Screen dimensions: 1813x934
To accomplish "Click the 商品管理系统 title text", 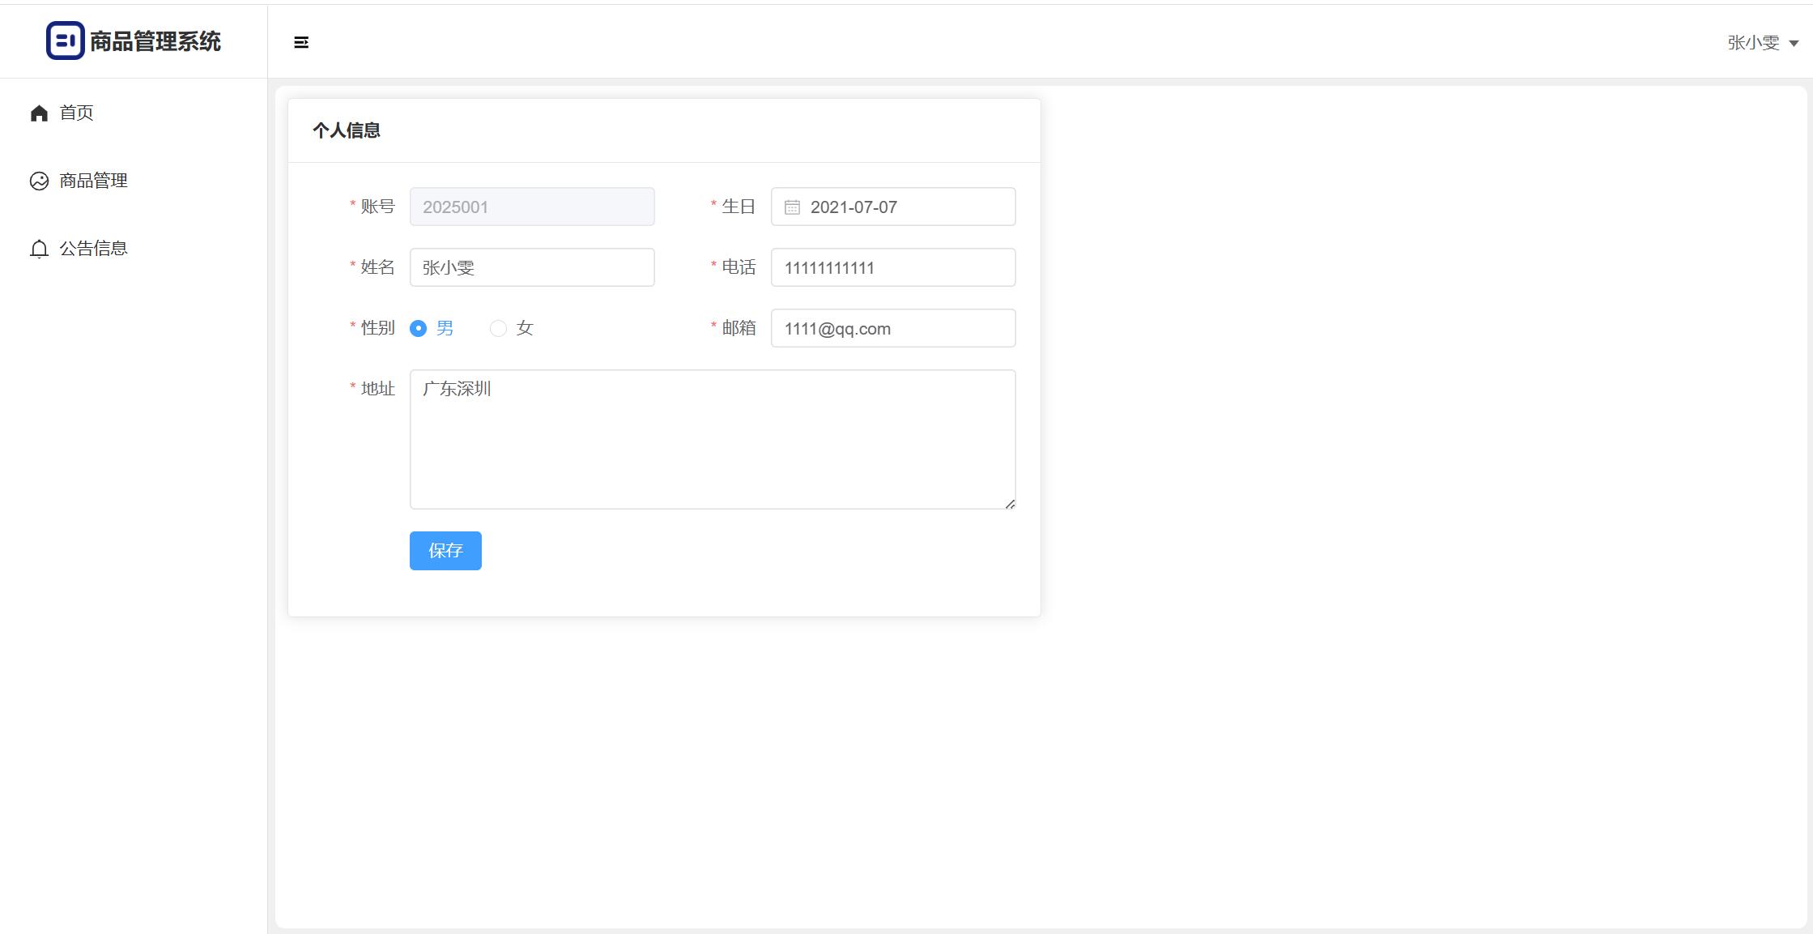I will tap(155, 41).
